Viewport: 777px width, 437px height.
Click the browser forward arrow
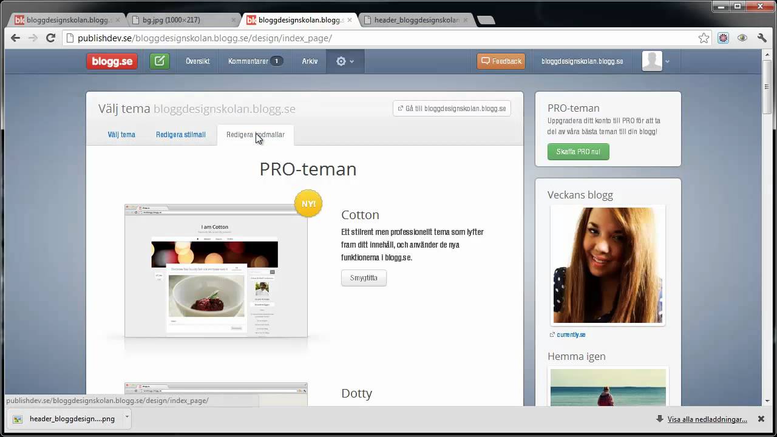coord(33,38)
